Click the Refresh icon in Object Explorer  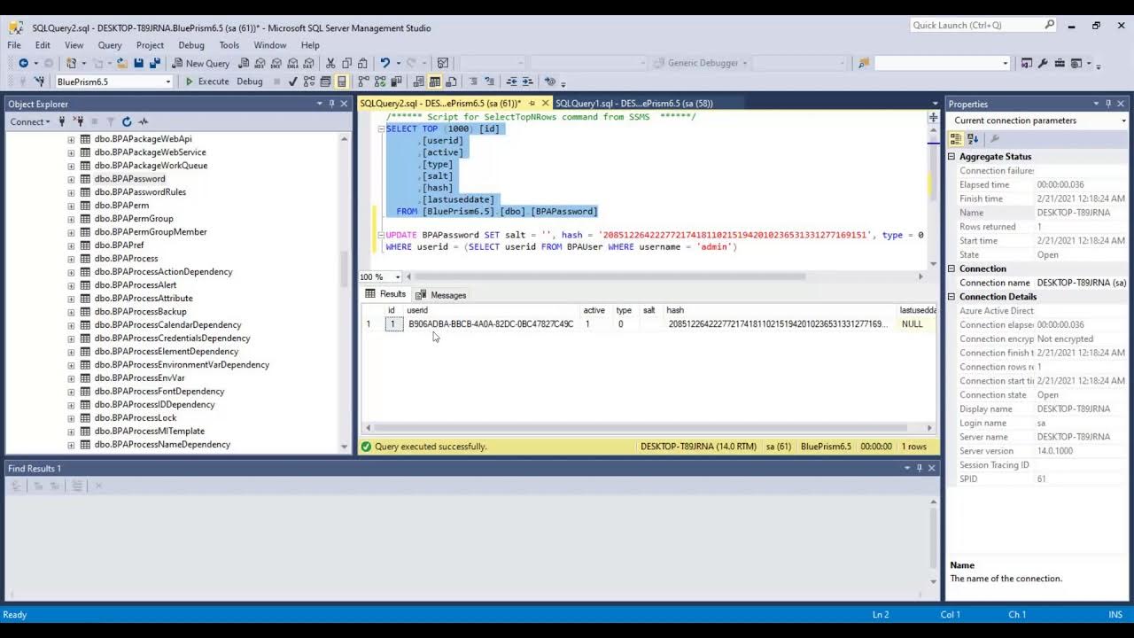[x=127, y=121]
